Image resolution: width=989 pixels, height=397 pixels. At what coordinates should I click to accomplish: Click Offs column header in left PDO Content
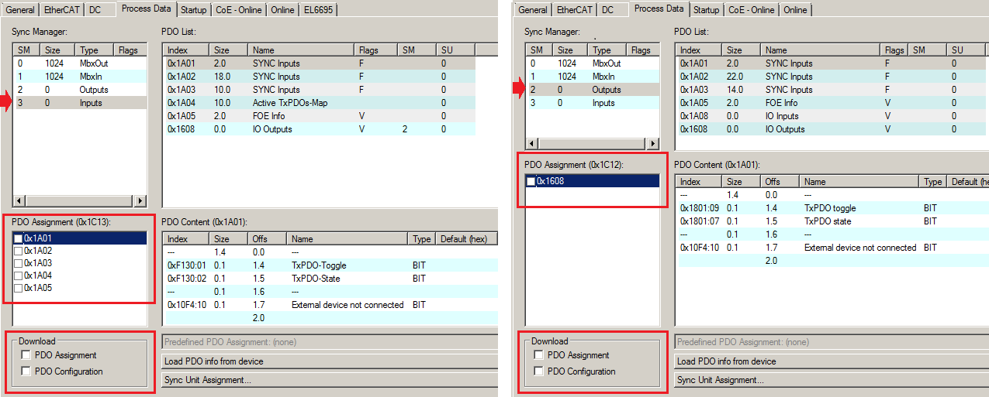(x=268, y=239)
